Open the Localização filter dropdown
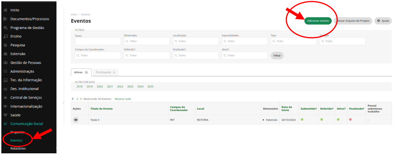 (x=196, y=41)
